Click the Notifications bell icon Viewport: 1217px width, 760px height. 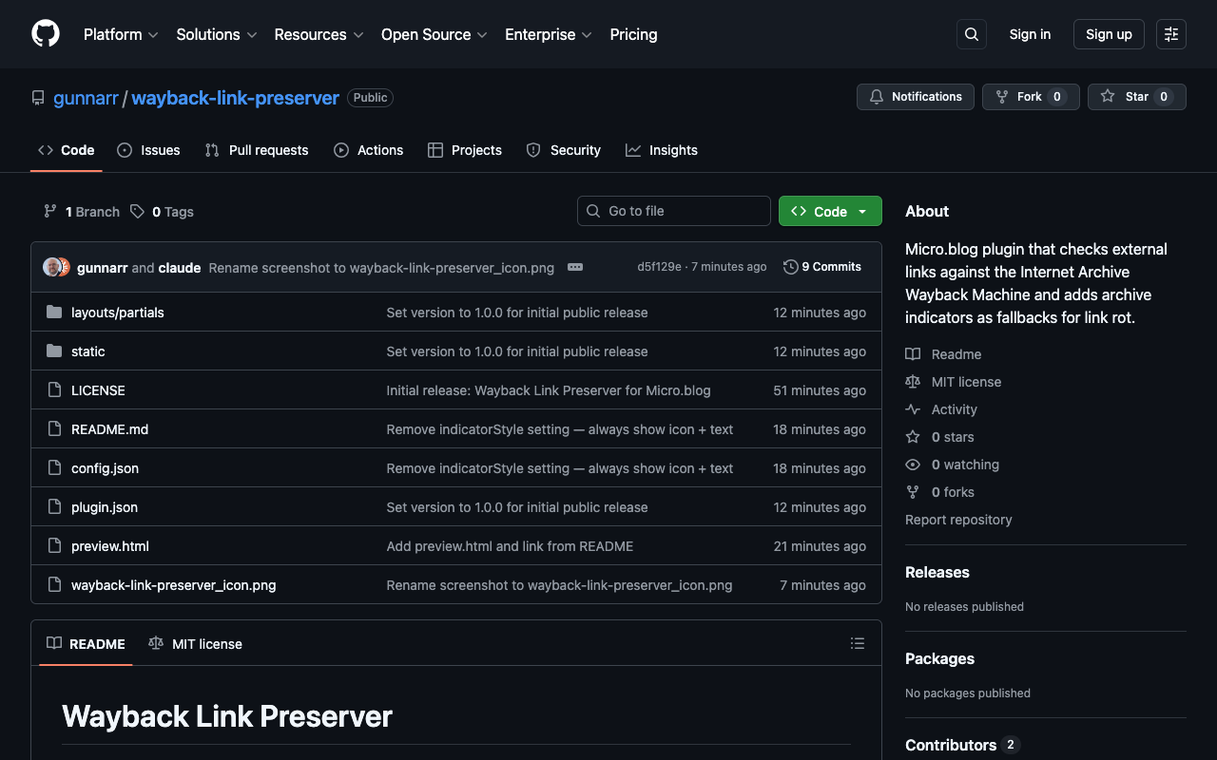pos(875,96)
